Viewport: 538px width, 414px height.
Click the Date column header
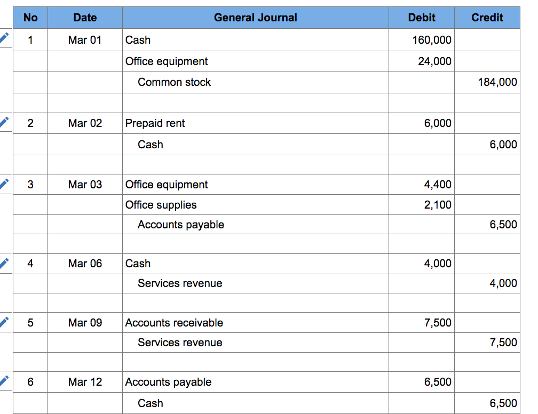(x=85, y=18)
